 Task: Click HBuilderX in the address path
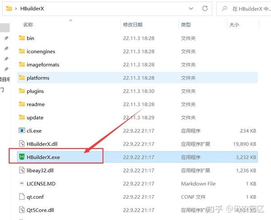(32, 9)
